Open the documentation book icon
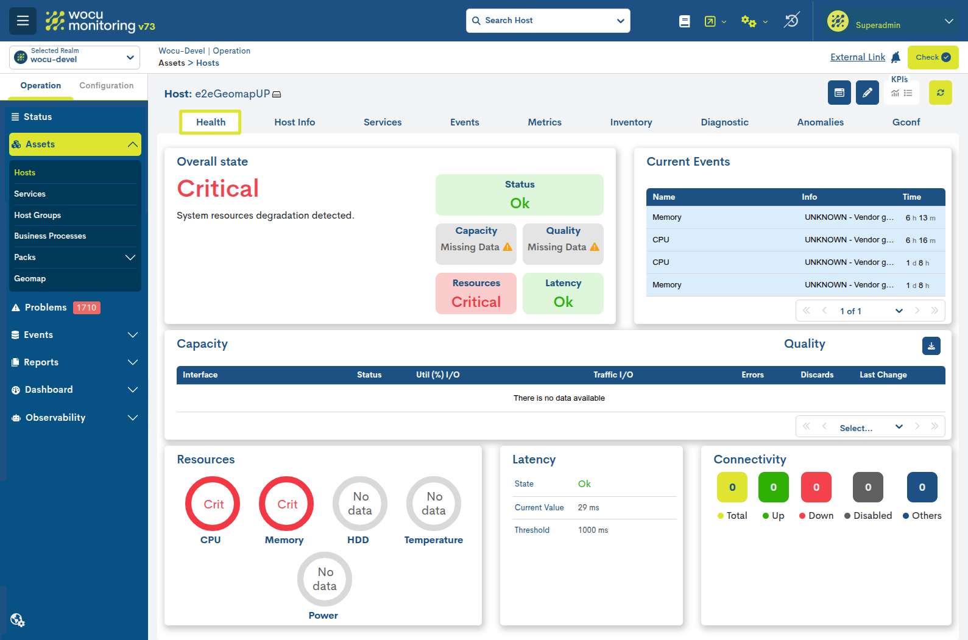968x640 pixels. coord(685,21)
